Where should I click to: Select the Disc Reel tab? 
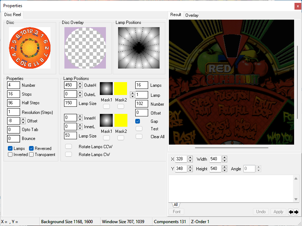pyautogui.click(x=13, y=15)
